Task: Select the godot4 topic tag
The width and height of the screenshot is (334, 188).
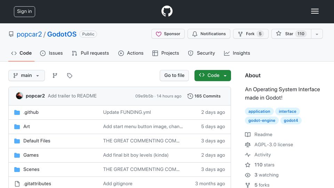Action: (x=291, y=121)
